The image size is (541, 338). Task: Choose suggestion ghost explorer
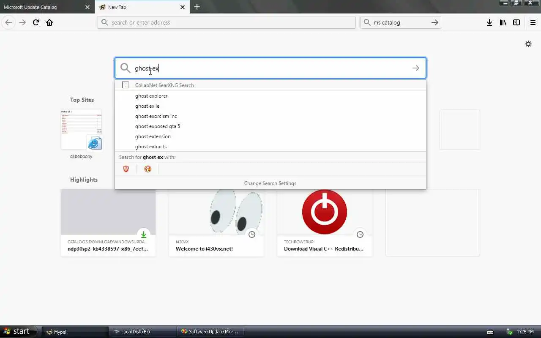[x=270, y=96]
